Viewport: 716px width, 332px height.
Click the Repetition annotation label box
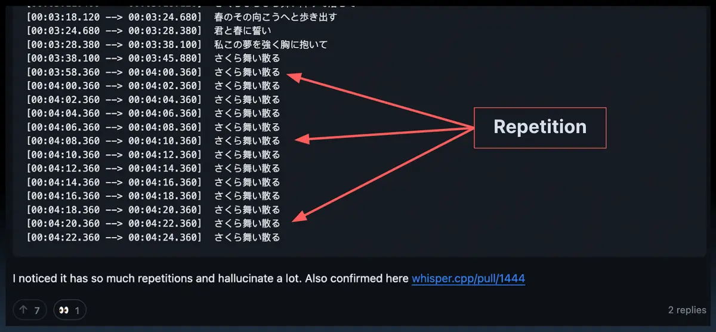[x=540, y=127]
